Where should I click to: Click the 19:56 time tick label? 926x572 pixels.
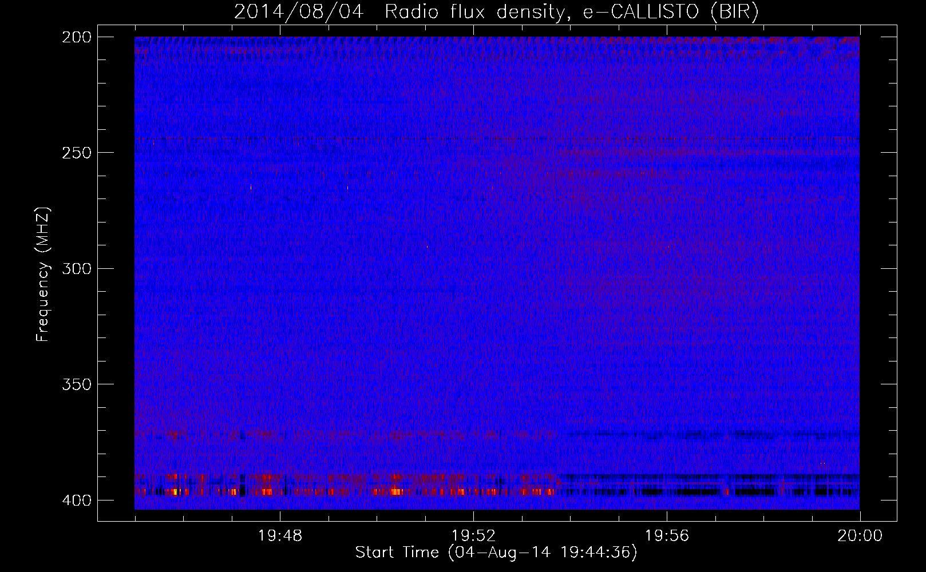(x=667, y=536)
